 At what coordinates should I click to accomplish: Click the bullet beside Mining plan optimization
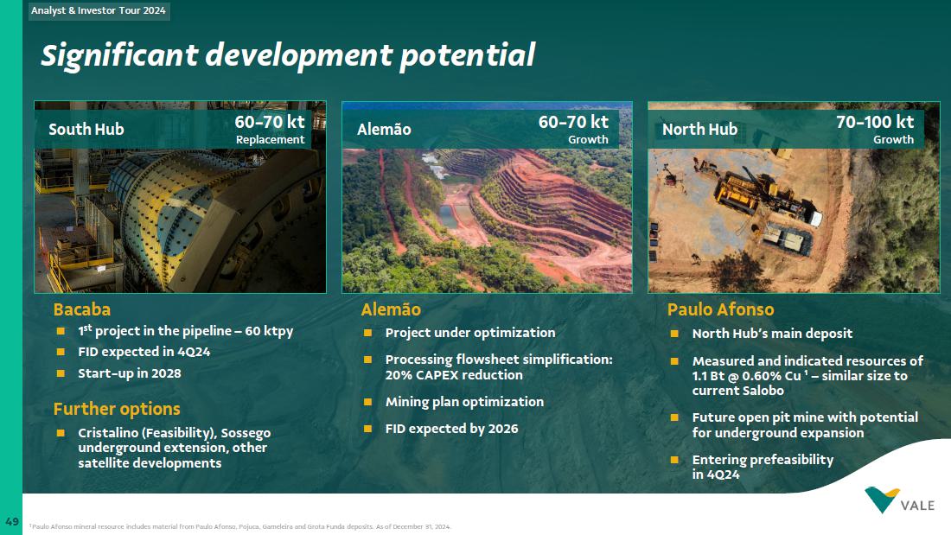pyautogui.click(x=367, y=402)
